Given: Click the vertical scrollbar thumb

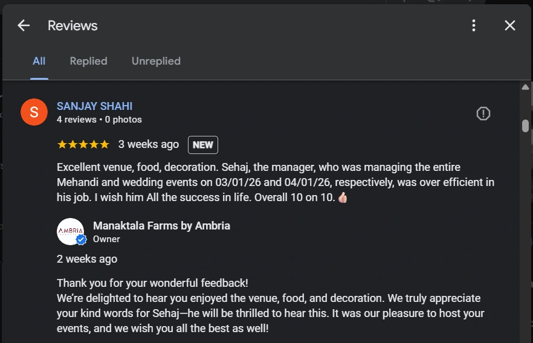Looking at the screenshot, I should pyautogui.click(x=525, y=126).
